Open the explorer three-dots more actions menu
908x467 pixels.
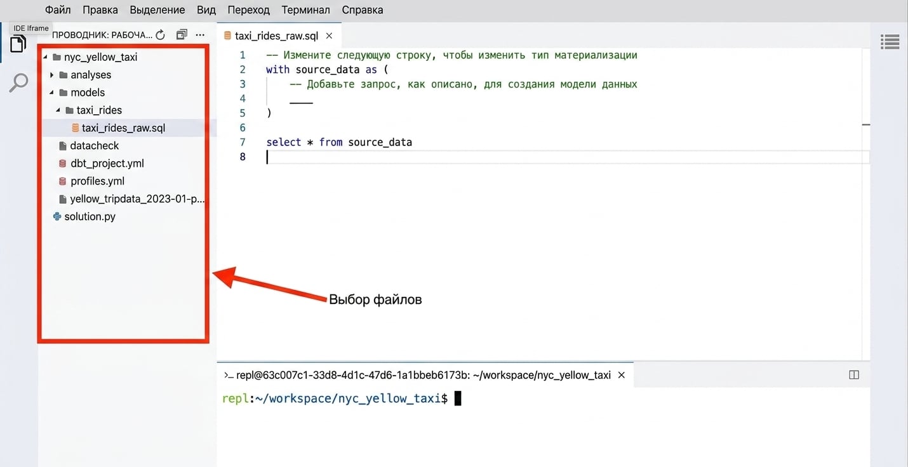pos(201,35)
